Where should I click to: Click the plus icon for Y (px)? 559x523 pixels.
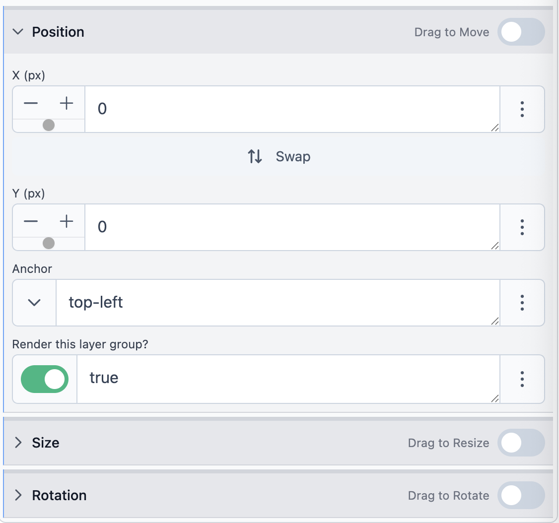tap(67, 221)
